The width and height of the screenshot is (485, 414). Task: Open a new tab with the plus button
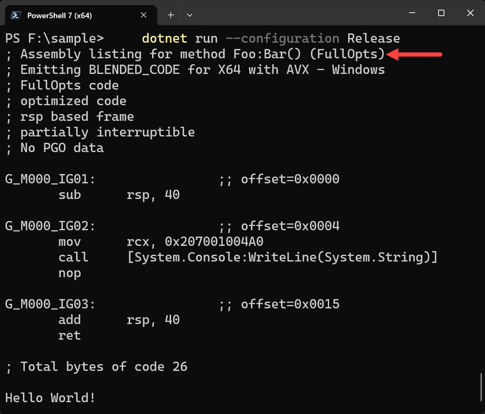(171, 15)
